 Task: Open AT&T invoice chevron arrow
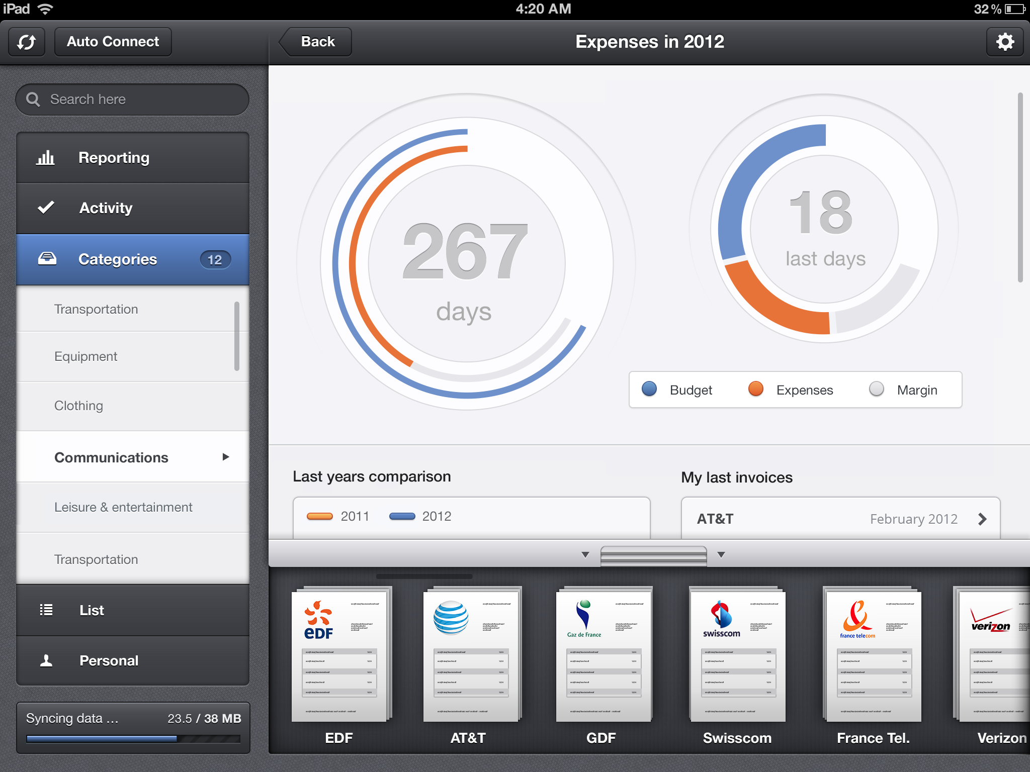click(982, 519)
